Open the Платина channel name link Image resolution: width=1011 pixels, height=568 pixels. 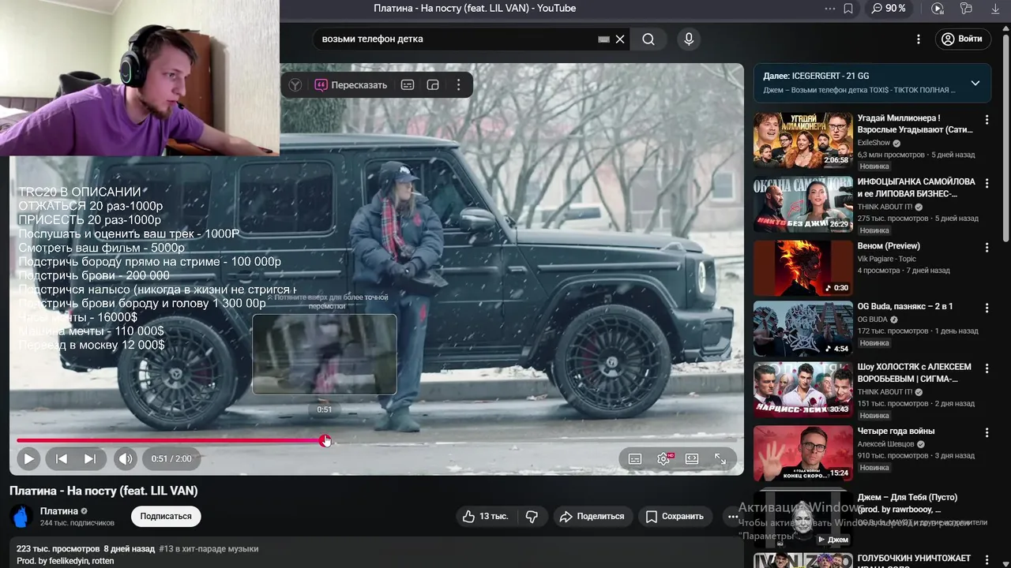pyautogui.click(x=59, y=511)
